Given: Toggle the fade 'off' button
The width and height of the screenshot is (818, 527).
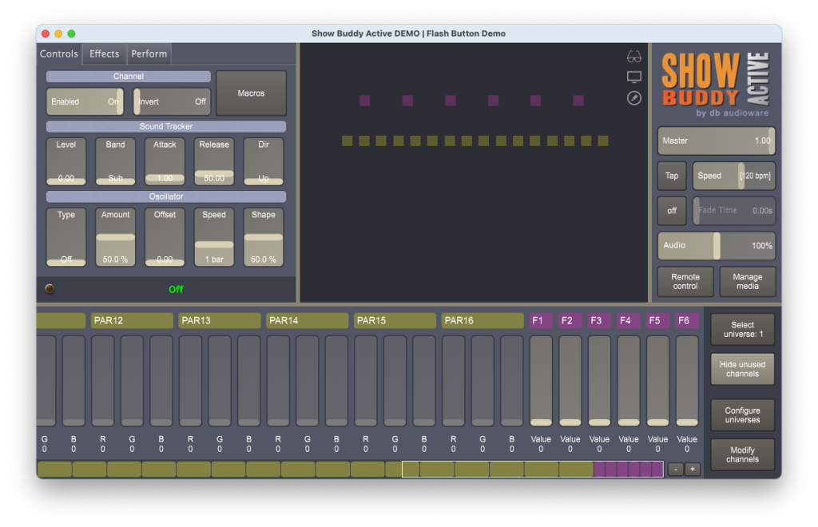Looking at the screenshot, I should [672, 211].
